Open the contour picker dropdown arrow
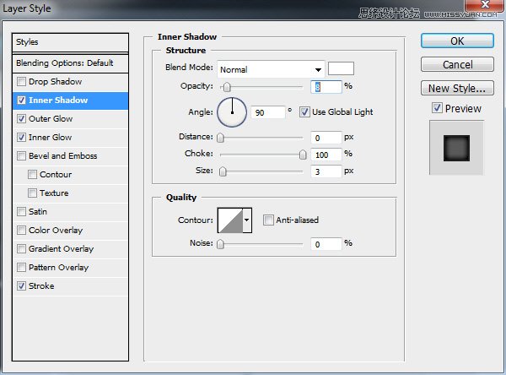This screenshot has width=506, height=375. 247,220
